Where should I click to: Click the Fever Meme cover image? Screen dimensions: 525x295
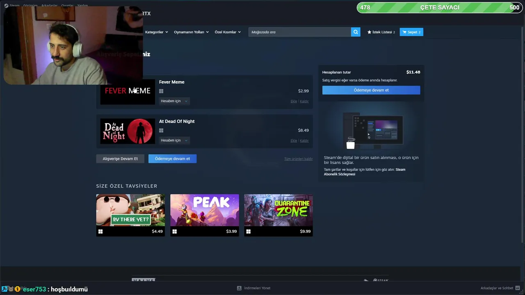128,92
